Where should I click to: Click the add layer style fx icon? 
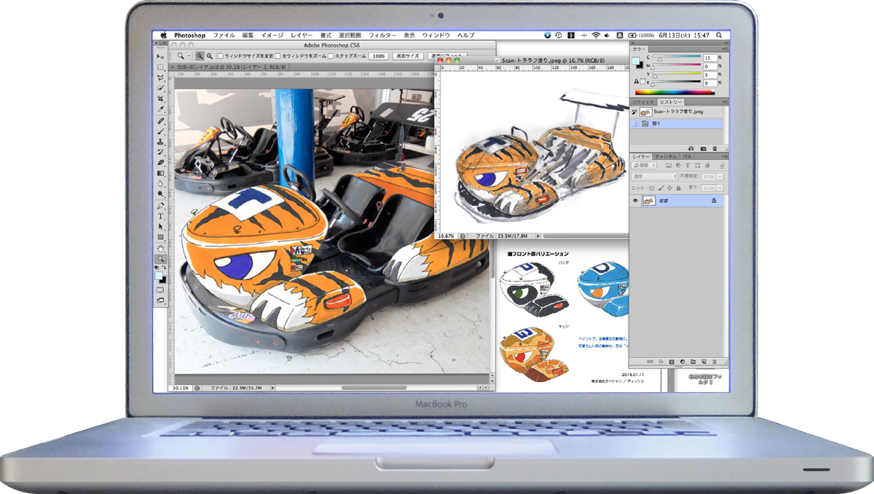point(661,362)
